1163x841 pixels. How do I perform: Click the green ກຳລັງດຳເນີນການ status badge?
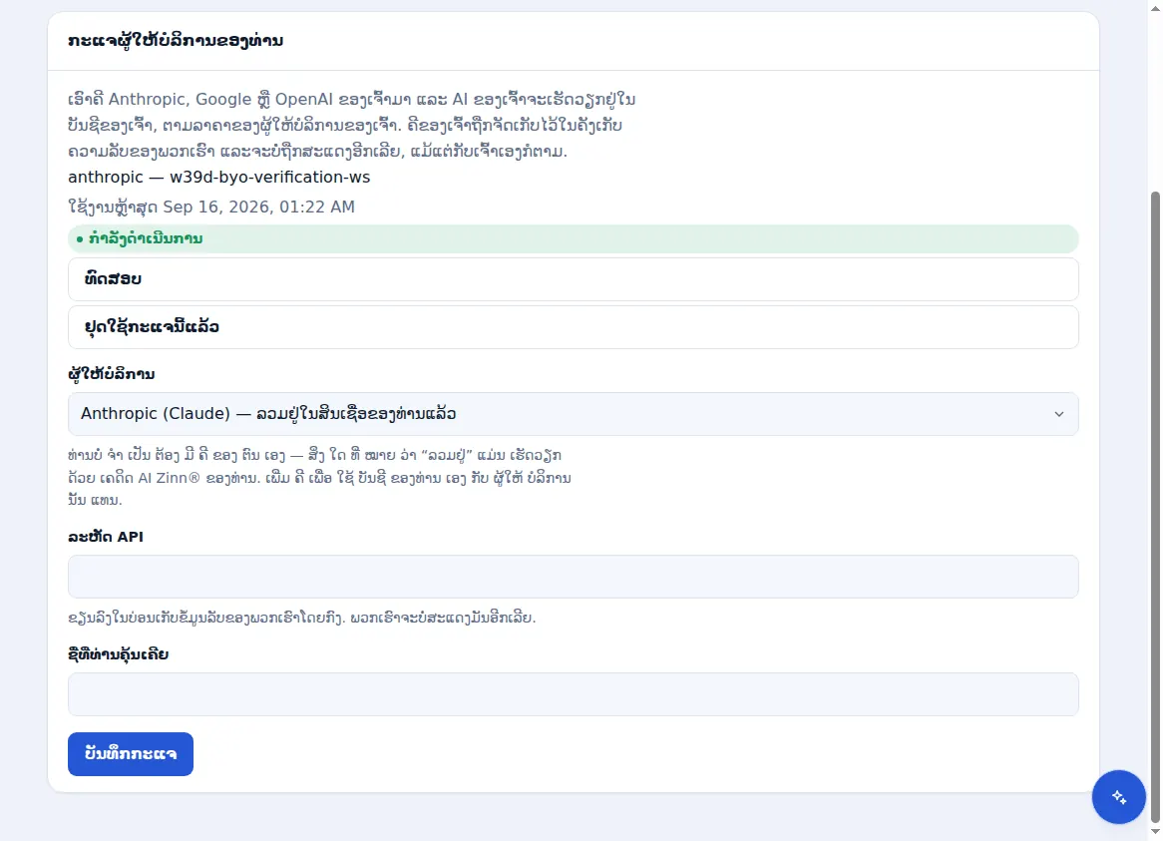click(x=573, y=238)
